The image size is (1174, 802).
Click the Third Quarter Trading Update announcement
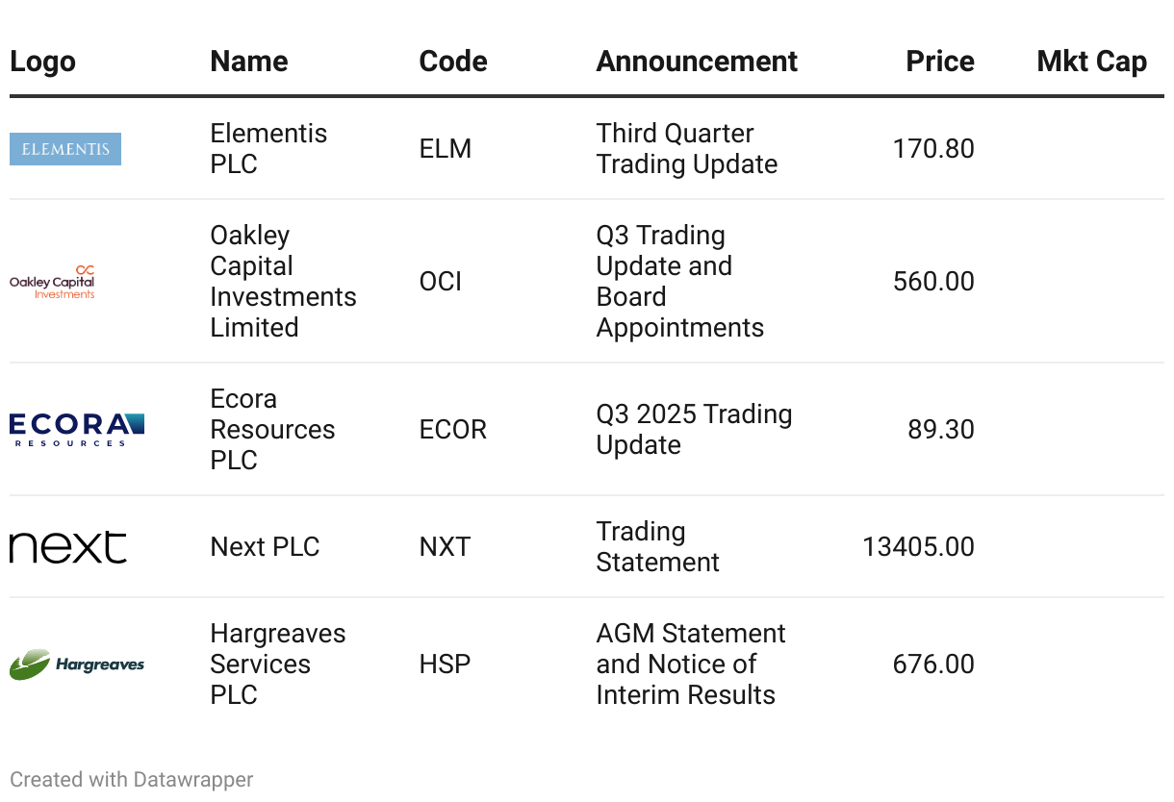tap(687, 149)
